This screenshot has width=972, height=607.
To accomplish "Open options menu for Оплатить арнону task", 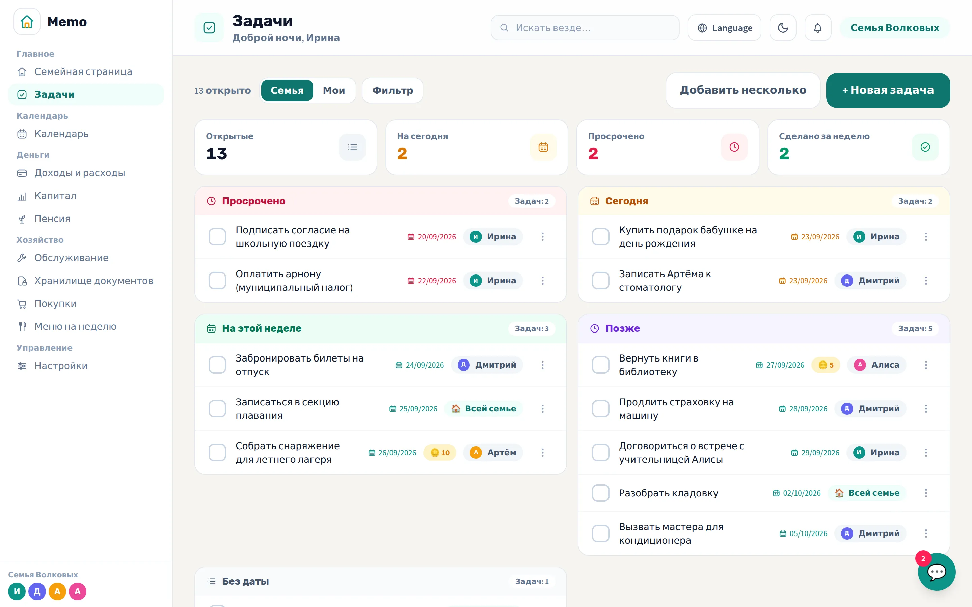I will pyautogui.click(x=543, y=280).
